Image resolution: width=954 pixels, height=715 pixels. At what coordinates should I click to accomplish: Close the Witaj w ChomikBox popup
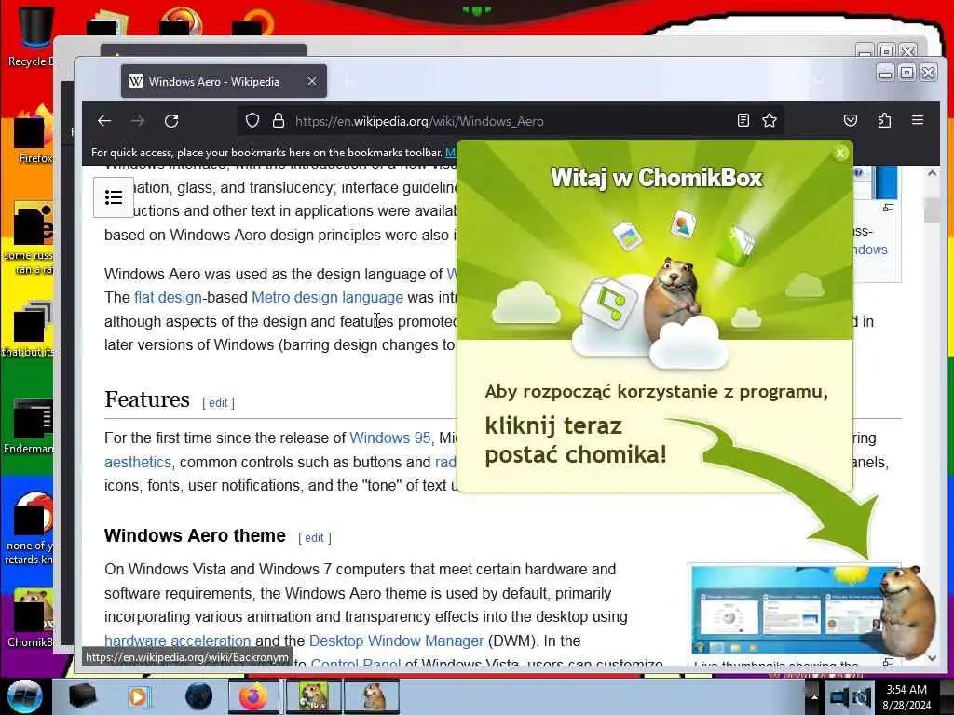tap(840, 154)
